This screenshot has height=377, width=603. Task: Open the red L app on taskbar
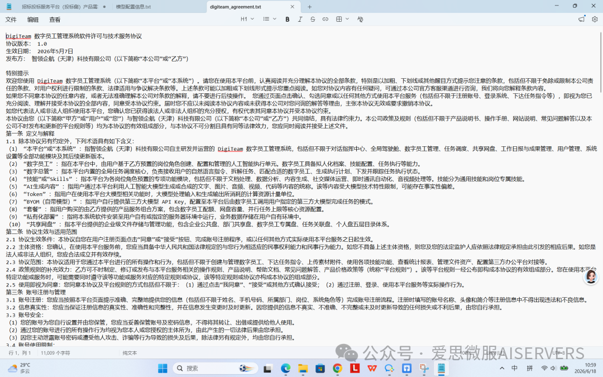pos(355,368)
